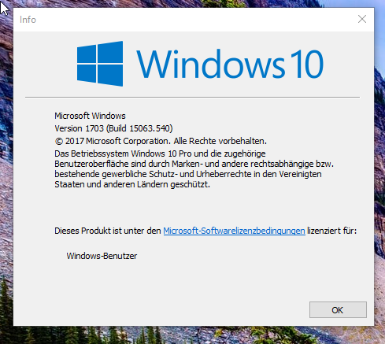
Task: Click the "Staaten und anderen Ländern geschützt." line
Action: (x=132, y=184)
